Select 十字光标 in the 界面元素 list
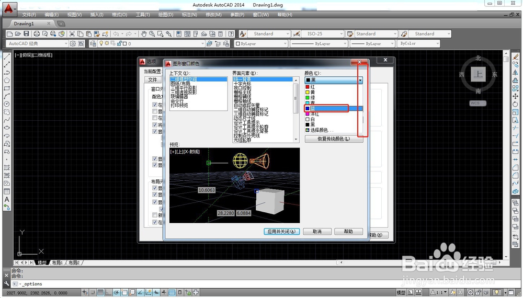The width and height of the screenshot is (523, 298). tap(242, 84)
